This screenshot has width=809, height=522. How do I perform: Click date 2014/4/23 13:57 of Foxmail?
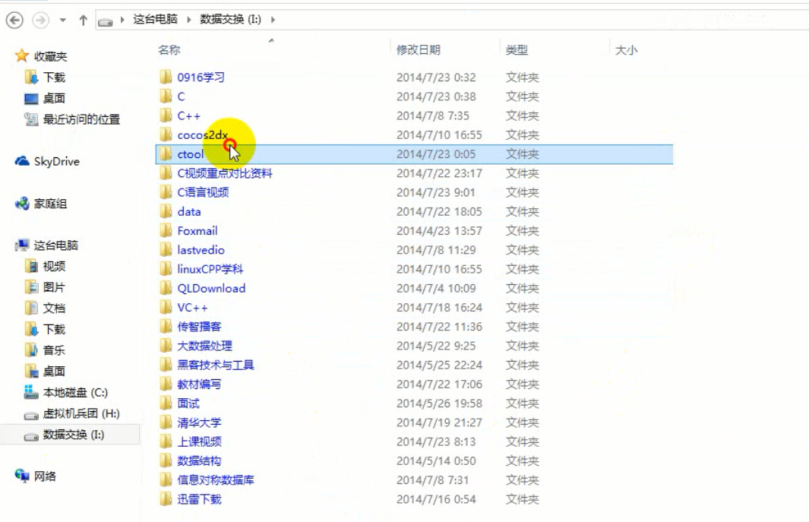(x=439, y=231)
